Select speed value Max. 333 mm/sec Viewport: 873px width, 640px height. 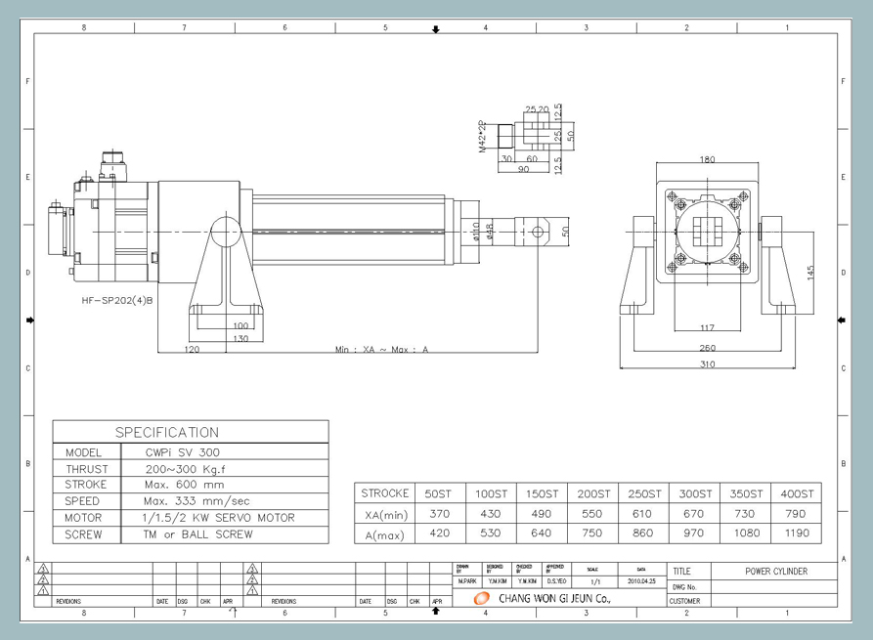click(196, 501)
